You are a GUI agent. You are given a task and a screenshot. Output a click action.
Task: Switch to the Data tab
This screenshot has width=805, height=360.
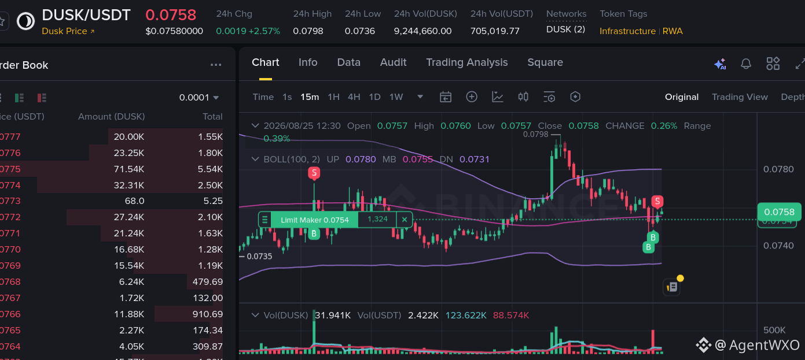tap(349, 62)
